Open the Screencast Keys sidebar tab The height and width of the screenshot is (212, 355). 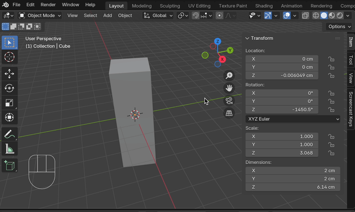click(351, 109)
